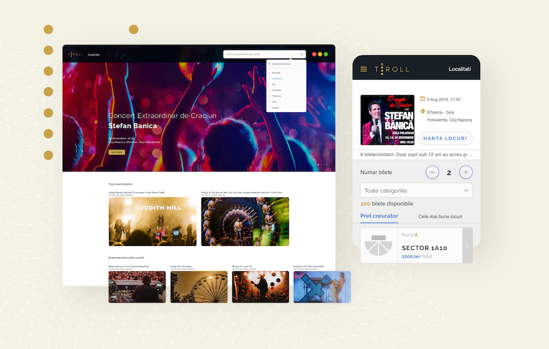Click the yellow window minimize dot
Image resolution: width=549 pixels, height=349 pixels.
coord(320,55)
